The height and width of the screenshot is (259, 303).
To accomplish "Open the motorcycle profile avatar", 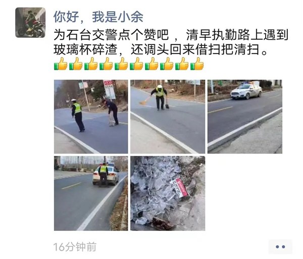I will coord(30,22).
